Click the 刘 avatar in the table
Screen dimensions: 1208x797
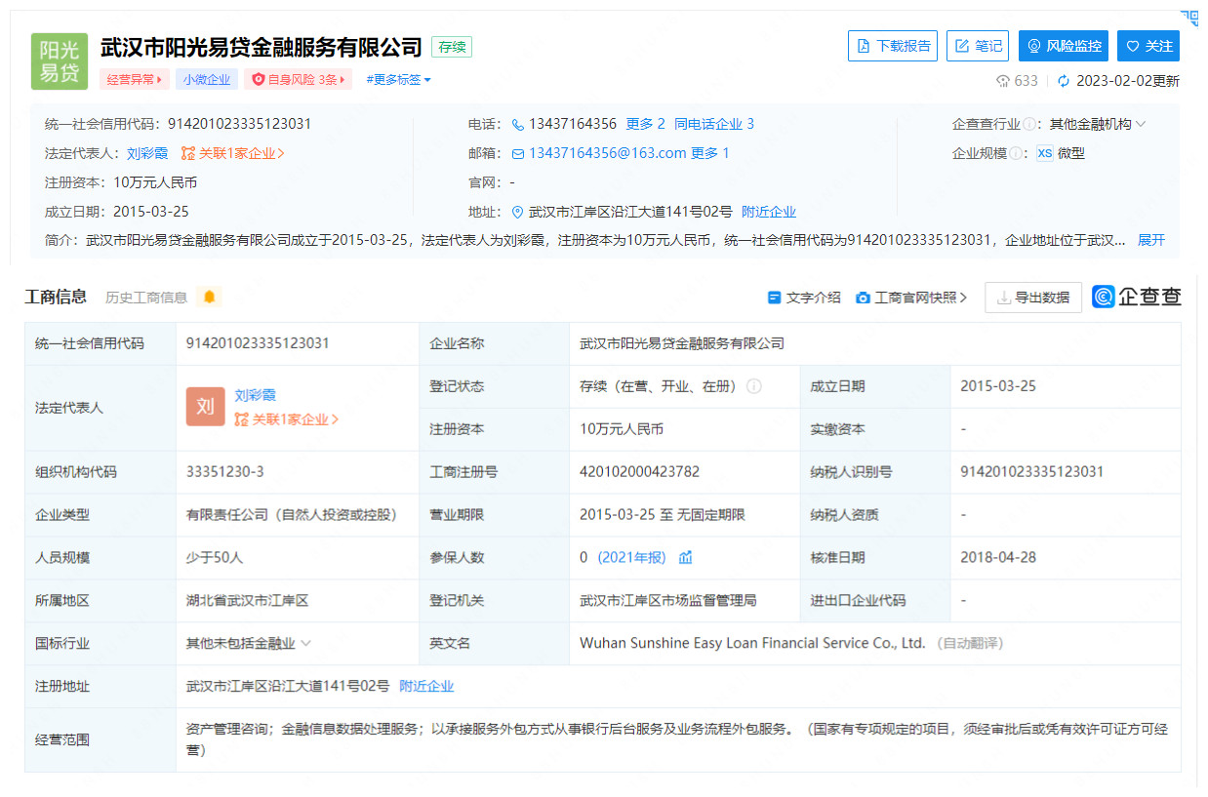click(x=206, y=407)
